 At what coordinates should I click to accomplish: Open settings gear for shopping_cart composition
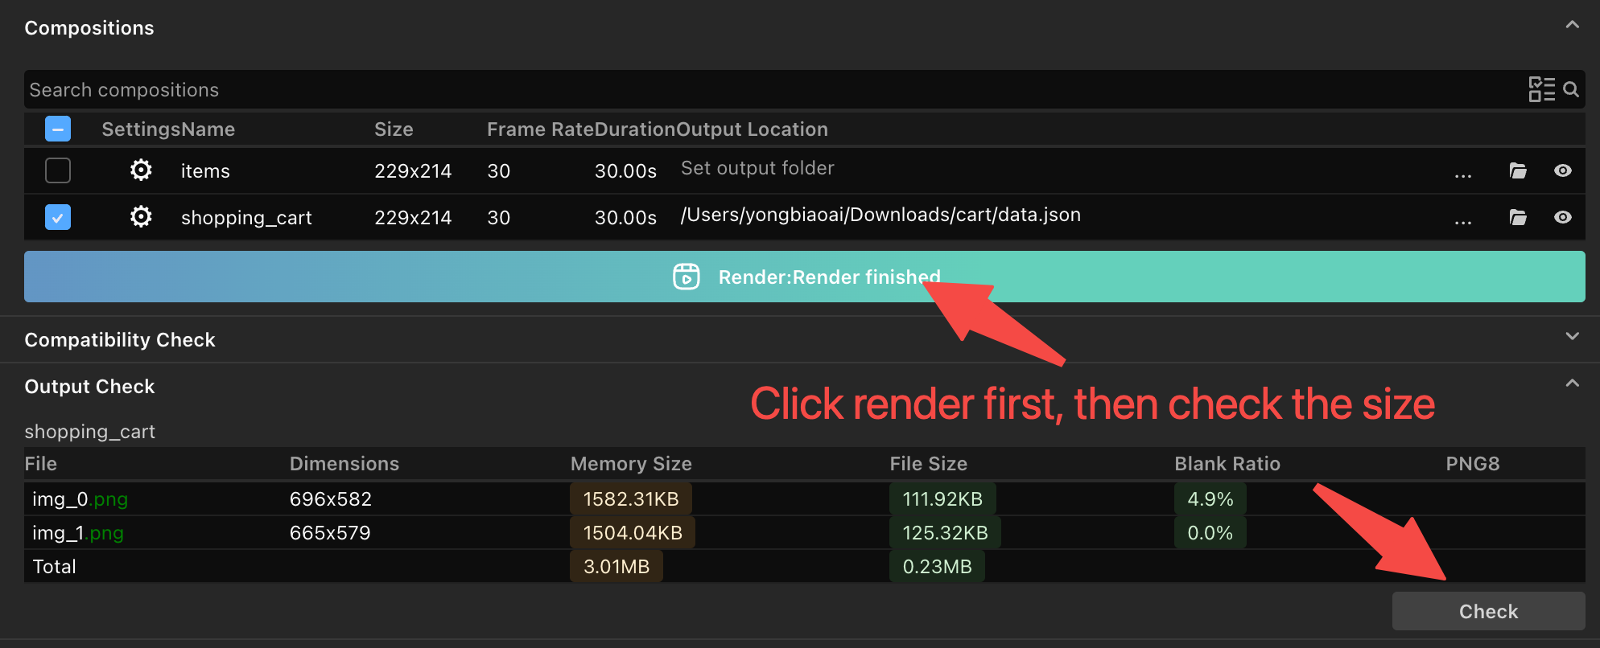tap(141, 217)
